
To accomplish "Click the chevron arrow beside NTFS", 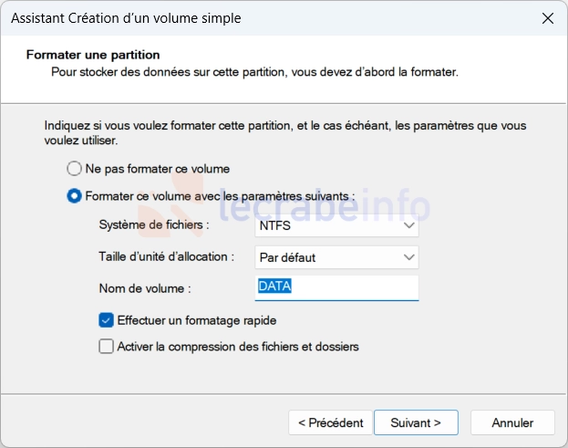I will pyautogui.click(x=408, y=224).
